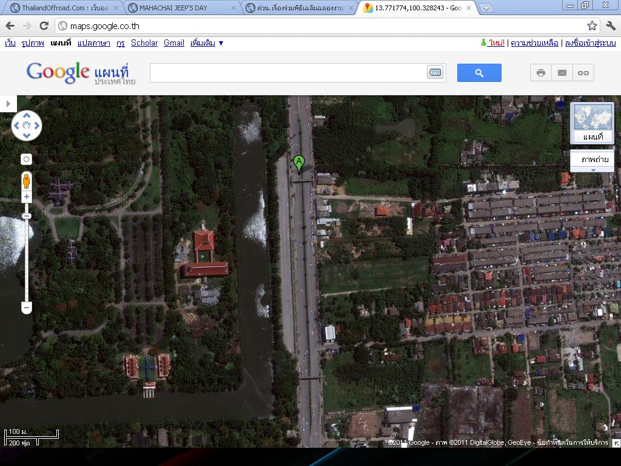Open the ภาพถ่าย layer dropdown
This screenshot has height=466, width=621.
[x=592, y=160]
